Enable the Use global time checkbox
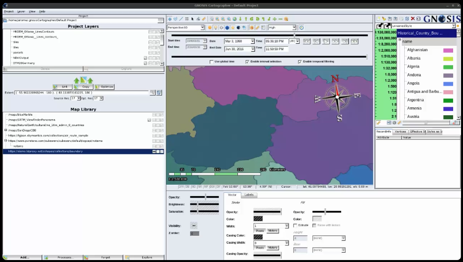 pyautogui.click(x=212, y=62)
